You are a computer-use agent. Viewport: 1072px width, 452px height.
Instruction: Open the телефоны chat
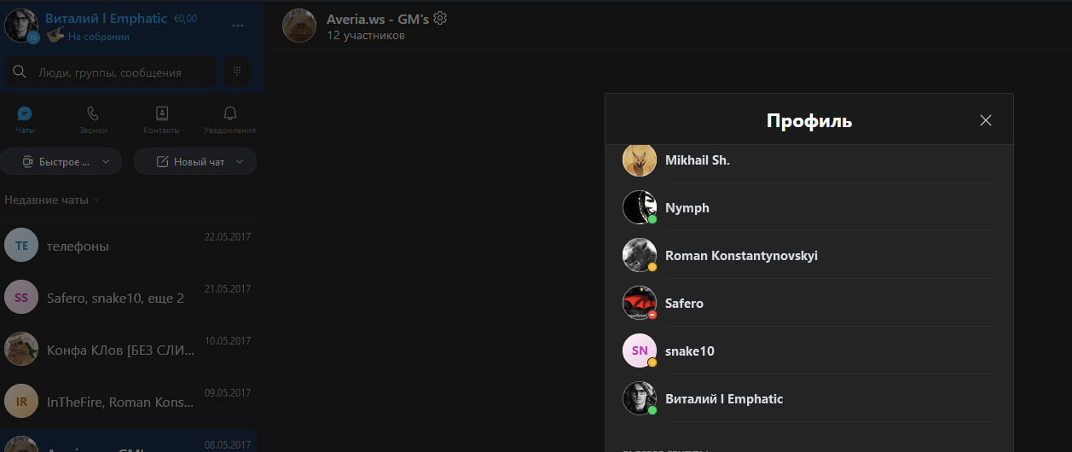click(128, 246)
